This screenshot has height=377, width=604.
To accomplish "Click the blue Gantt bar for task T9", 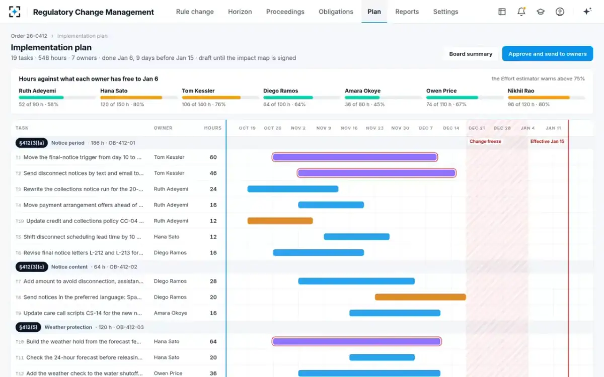I will (x=395, y=313).
